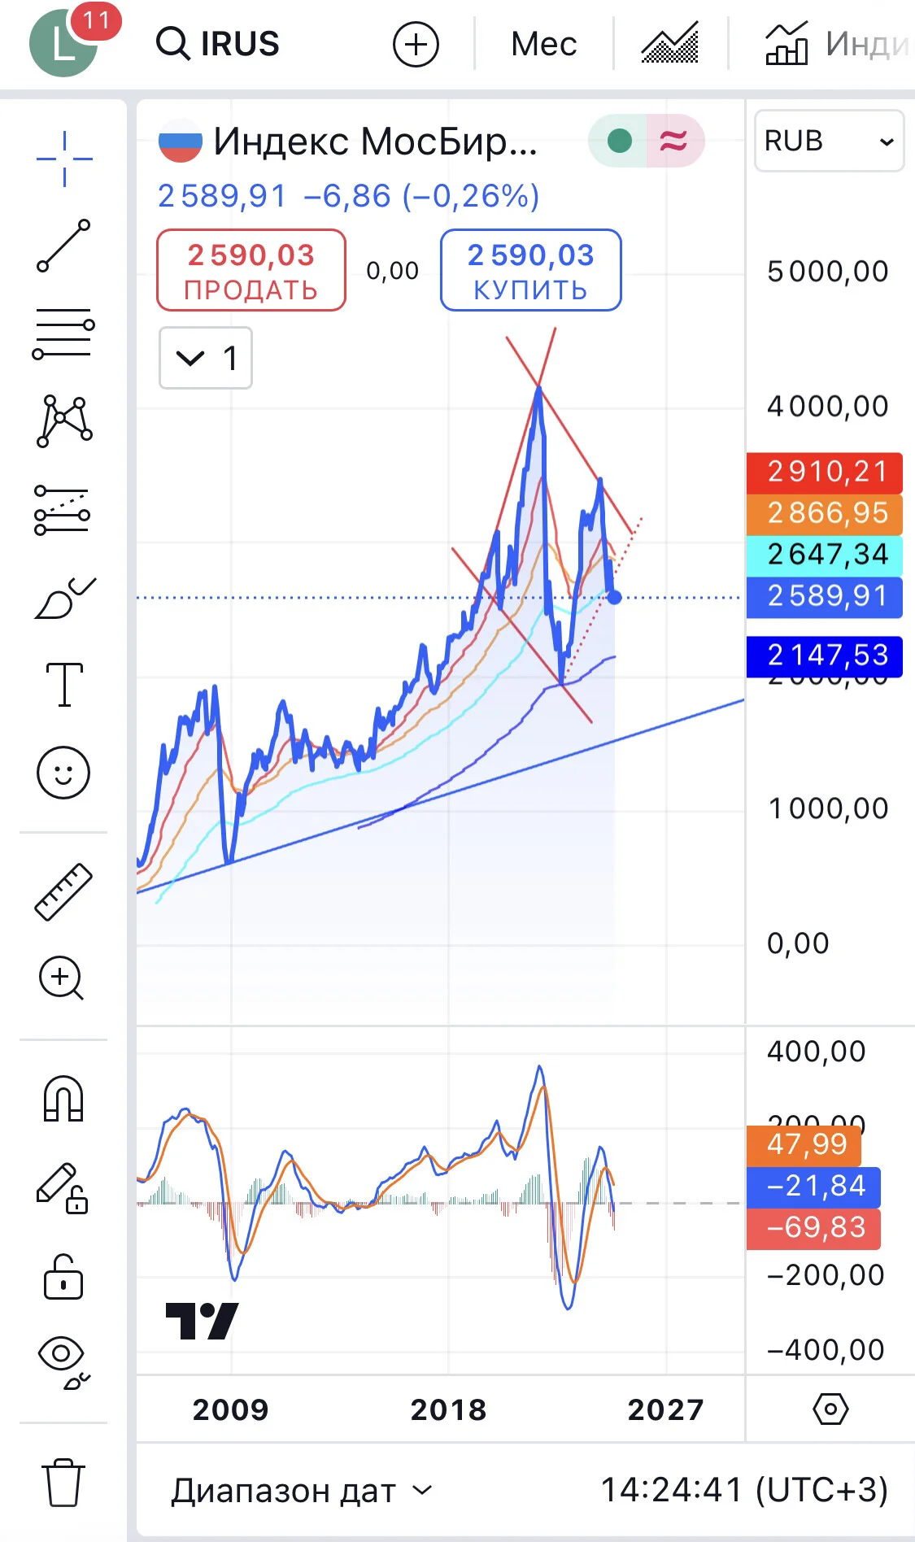The height and width of the screenshot is (1542, 915).
Task: Lock all drawing tools
Action: (63, 1276)
